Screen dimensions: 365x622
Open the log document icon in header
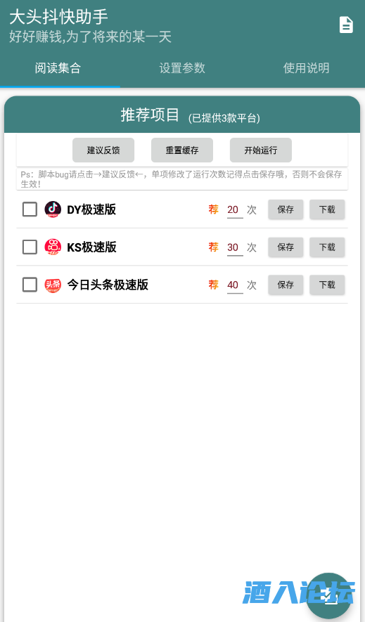(346, 25)
